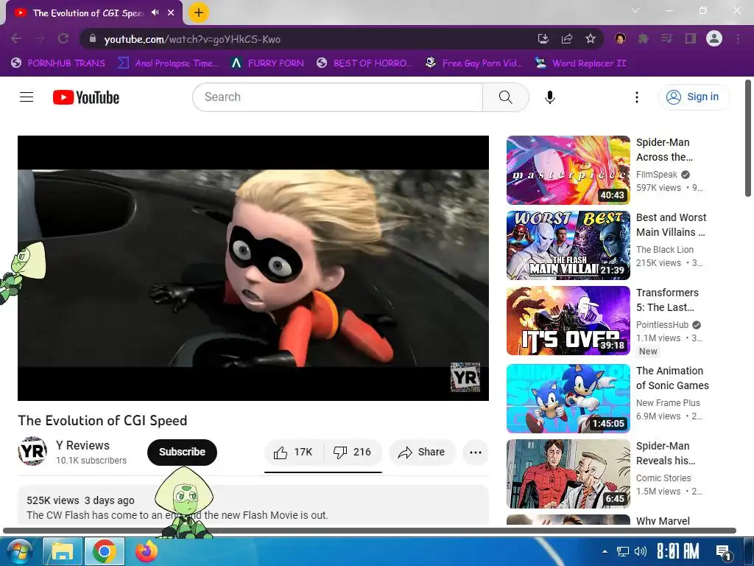Image resolution: width=754 pixels, height=566 pixels.
Task: Open the tab search chevron
Action: pos(635,10)
